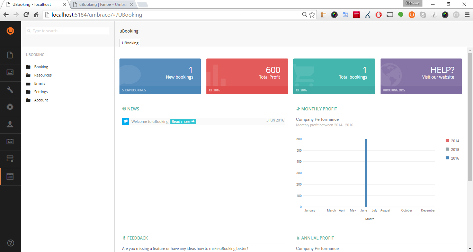Click the browser home icon

pyautogui.click(x=36, y=15)
